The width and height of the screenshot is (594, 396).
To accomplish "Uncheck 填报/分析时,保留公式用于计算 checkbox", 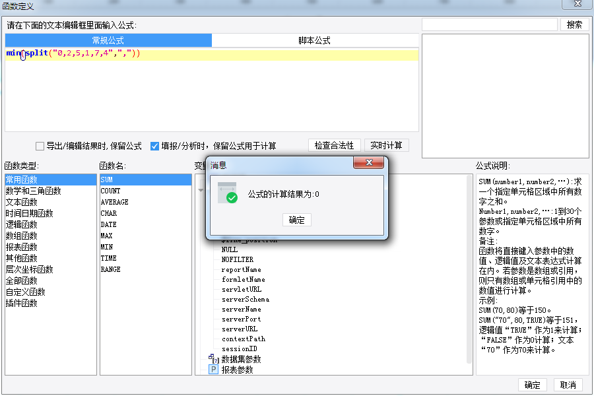I will [154, 146].
